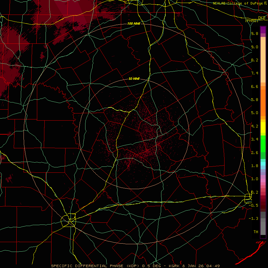Click the 8.2 value on color scale

255,60
